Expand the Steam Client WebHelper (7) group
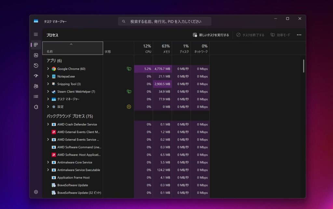 click(x=48, y=92)
